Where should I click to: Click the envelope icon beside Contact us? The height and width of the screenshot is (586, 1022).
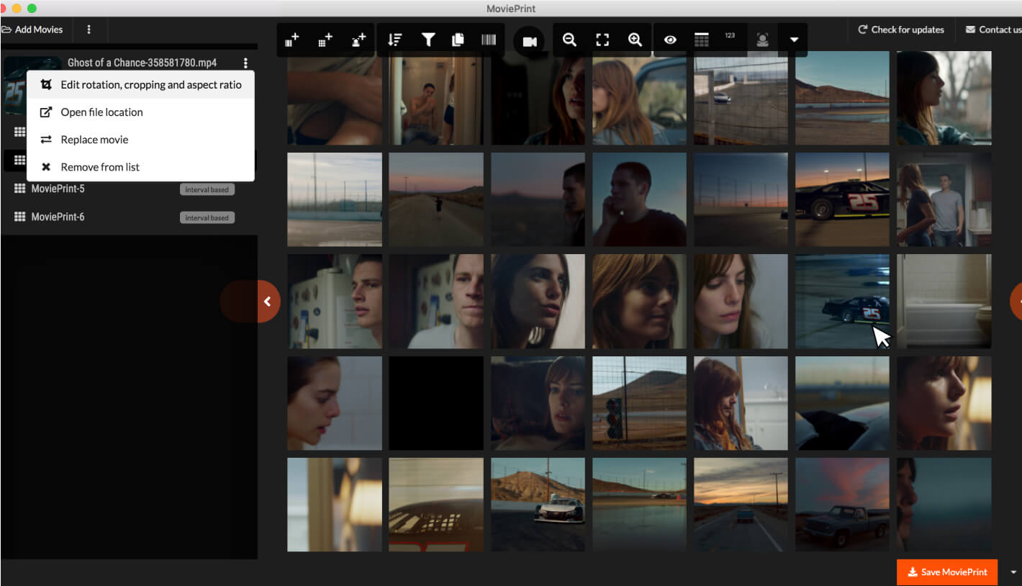[970, 30]
